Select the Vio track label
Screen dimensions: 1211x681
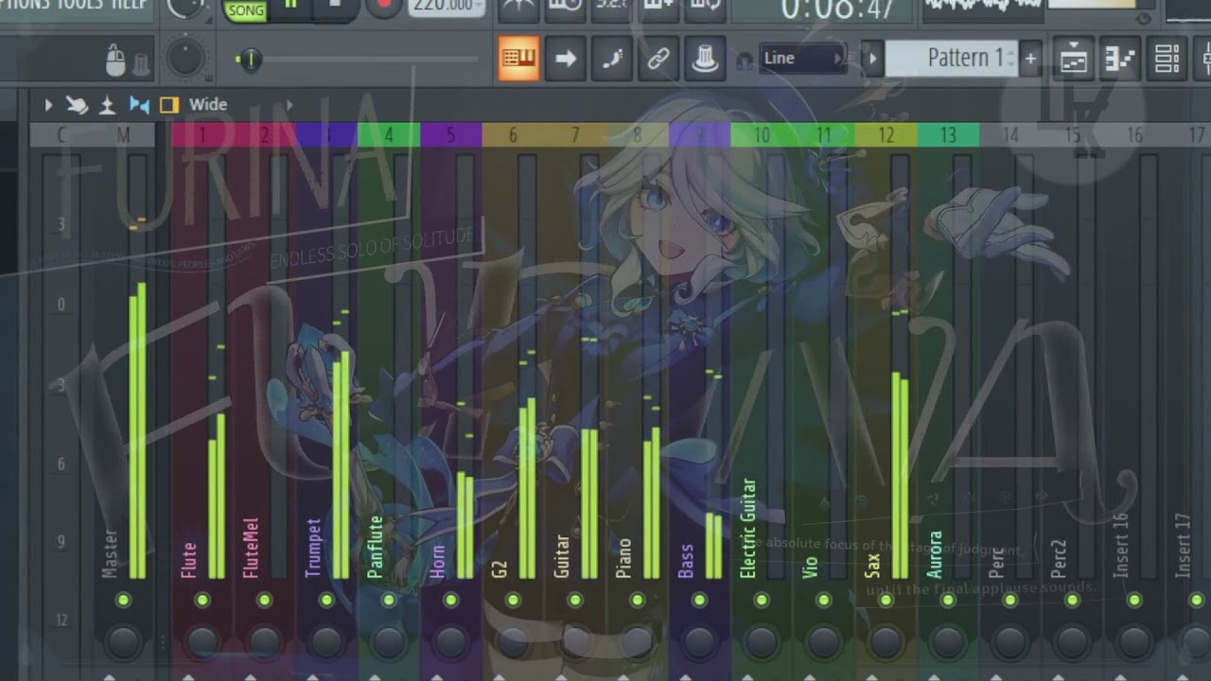(811, 567)
